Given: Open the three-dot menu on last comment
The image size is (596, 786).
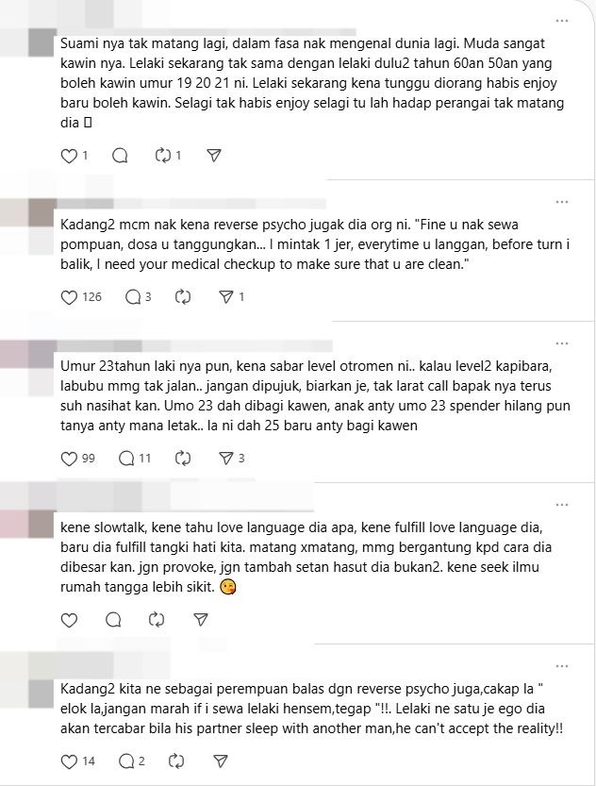Looking at the screenshot, I should (562, 666).
